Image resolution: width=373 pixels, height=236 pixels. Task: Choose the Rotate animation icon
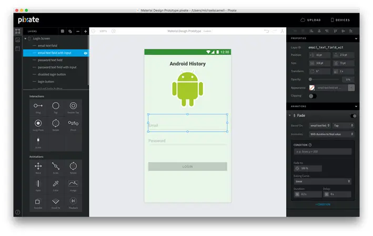[73, 166]
